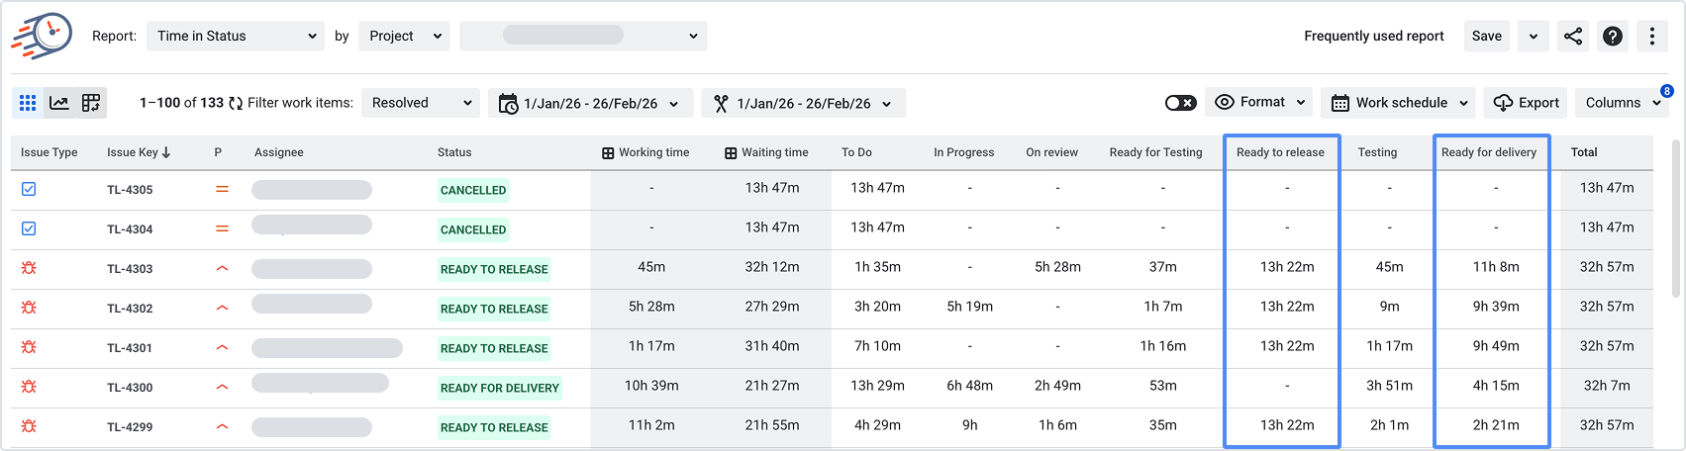Click the Save button
Viewport: 1686px width, 451px height.
click(x=1486, y=37)
